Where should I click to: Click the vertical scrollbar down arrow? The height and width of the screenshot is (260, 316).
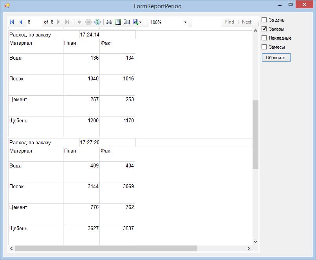pos(255,242)
